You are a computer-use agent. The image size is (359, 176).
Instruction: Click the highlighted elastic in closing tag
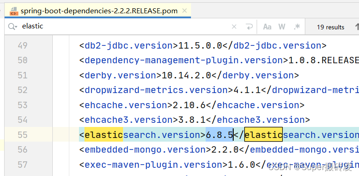264,135
